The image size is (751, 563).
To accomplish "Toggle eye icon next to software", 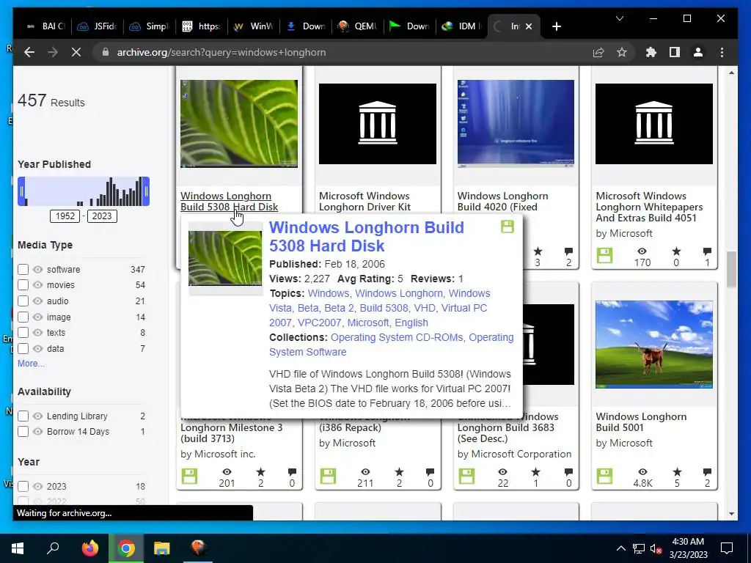I will (38, 270).
